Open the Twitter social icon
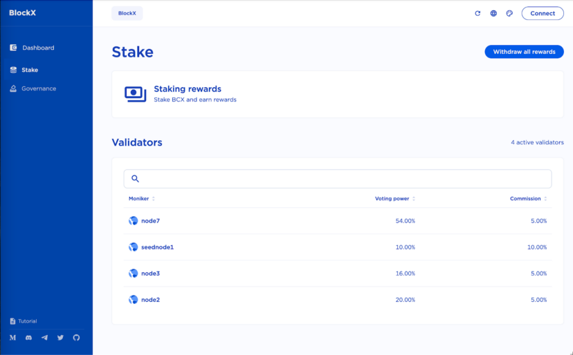 pos(60,338)
